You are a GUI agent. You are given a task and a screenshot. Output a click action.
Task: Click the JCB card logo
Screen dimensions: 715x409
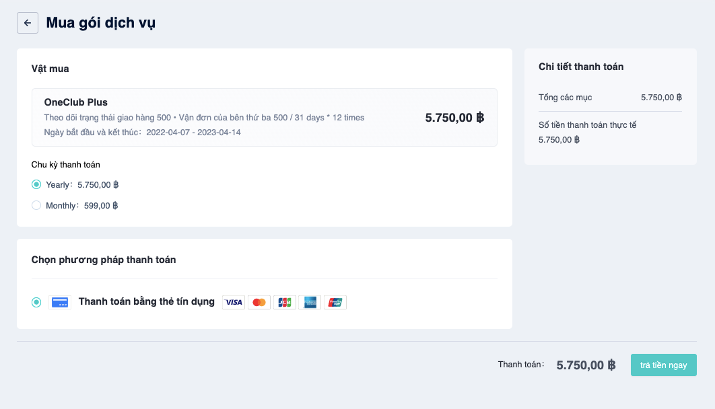(285, 303)
